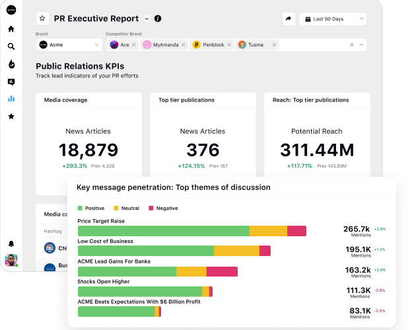Image resolution: width=412 pixels, height=330 pixels.
Task: Open the Acme Brand dropdown
Action: [69, 45]
